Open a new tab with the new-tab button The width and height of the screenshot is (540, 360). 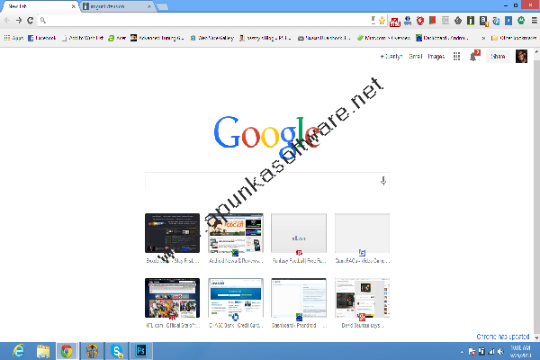point(163,6)
